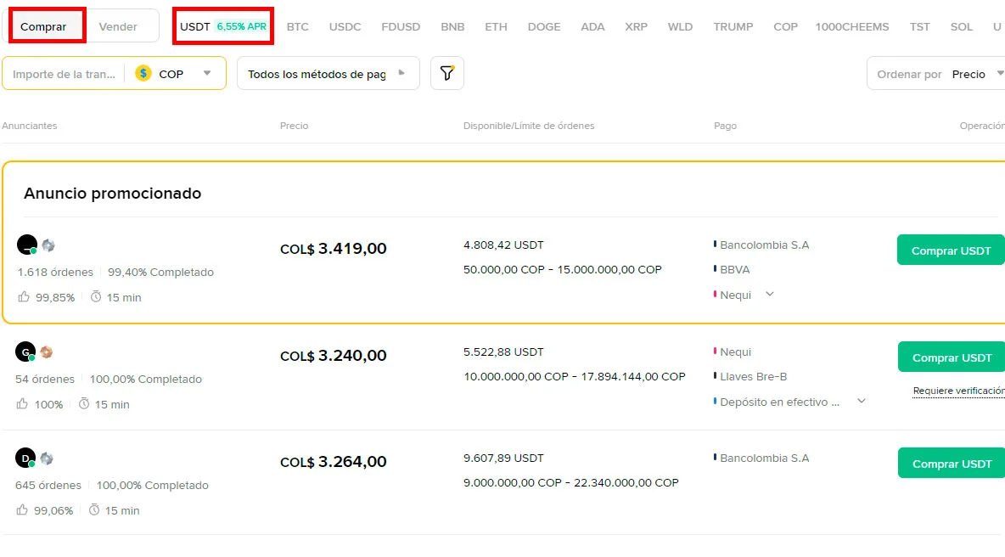Click the Disponible/Límite de órdenes header
This screenshot has width=1005, height=557.
point(529,126)
